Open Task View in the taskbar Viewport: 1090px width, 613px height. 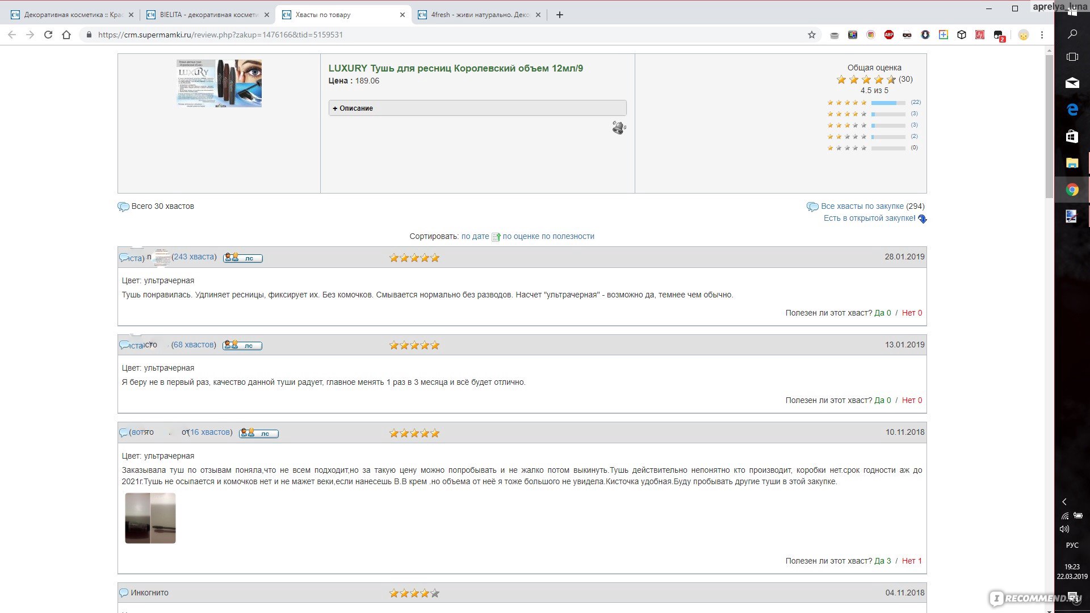tap(1072, 57)
